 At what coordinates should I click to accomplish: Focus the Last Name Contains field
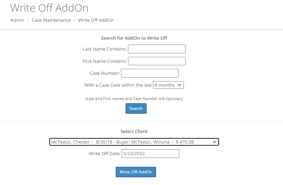click(x=156, y=49)
